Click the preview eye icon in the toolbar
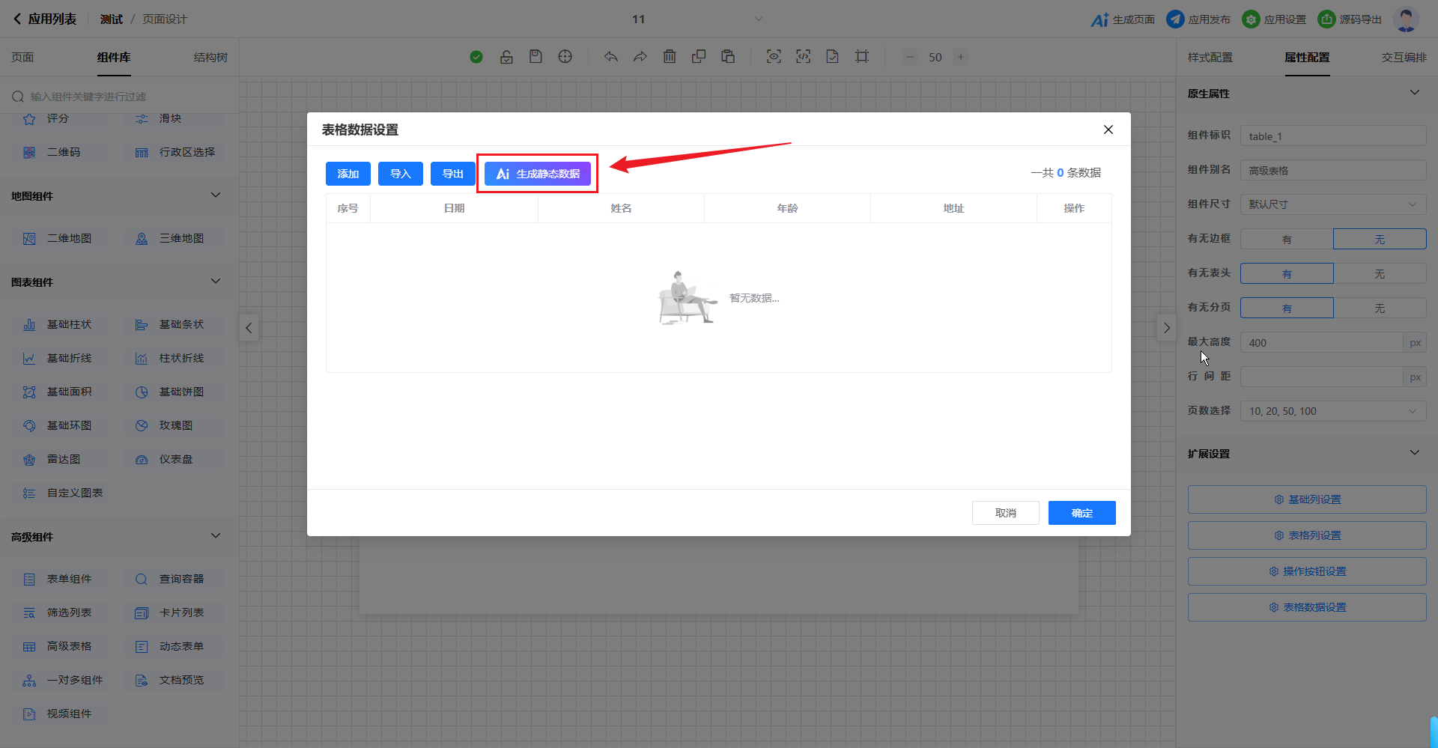 (774, 57)
